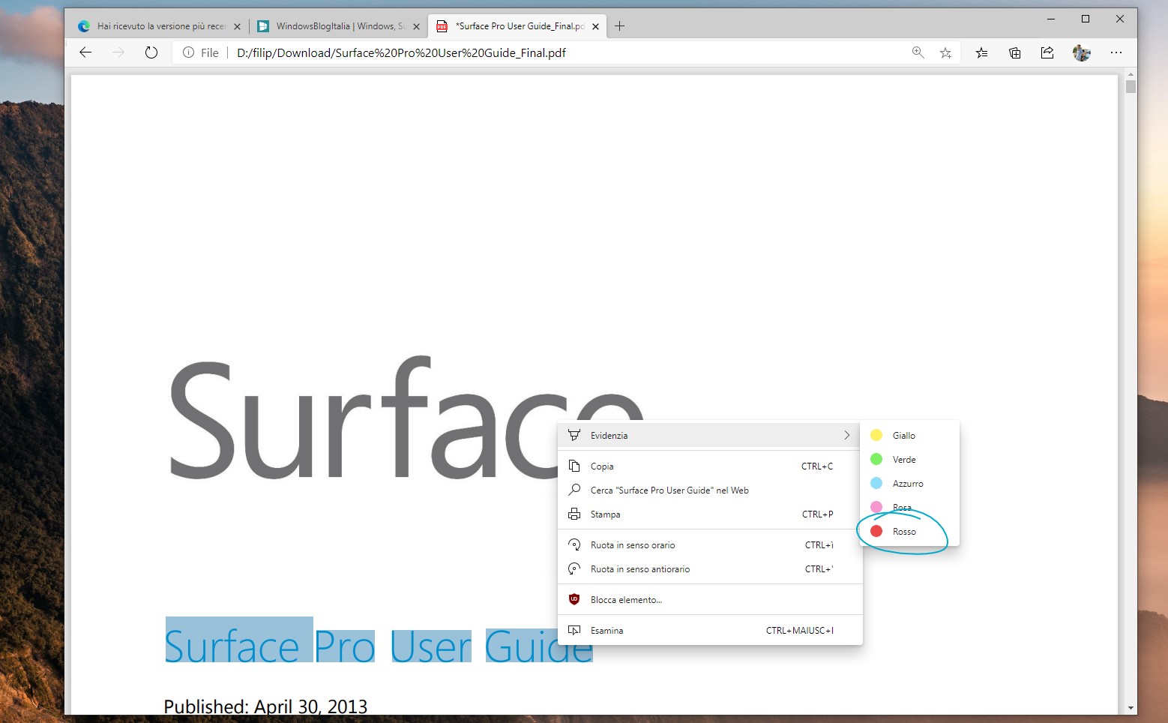Click the scroll down arrow of scrollbar
Image resolution: width=1168 pixels, height=723 pixels.
click(x=1131, y=707)
